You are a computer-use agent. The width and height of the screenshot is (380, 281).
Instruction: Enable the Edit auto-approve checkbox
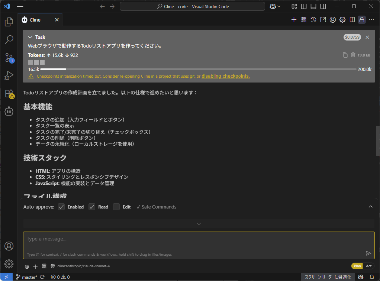pos(116,207)
